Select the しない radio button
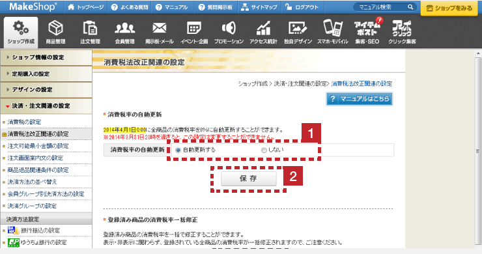 point(264,150)
